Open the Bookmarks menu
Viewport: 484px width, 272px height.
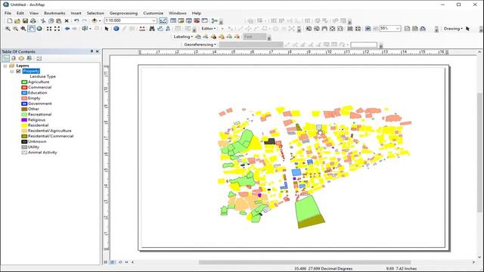54,13
